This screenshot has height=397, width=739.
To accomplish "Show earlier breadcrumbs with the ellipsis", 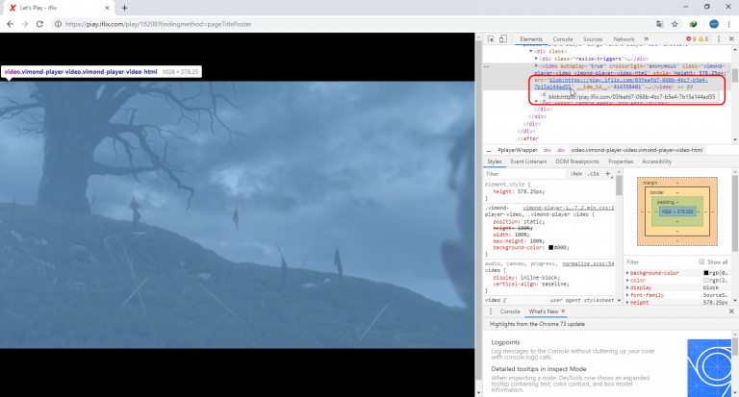I will (489, 150).
